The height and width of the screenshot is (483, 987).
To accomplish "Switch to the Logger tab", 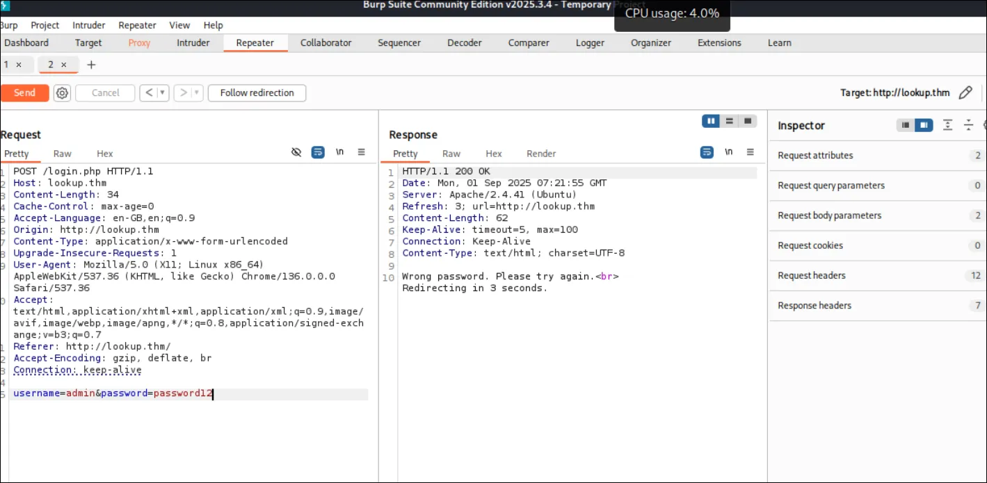I will [x=590, y=42].
